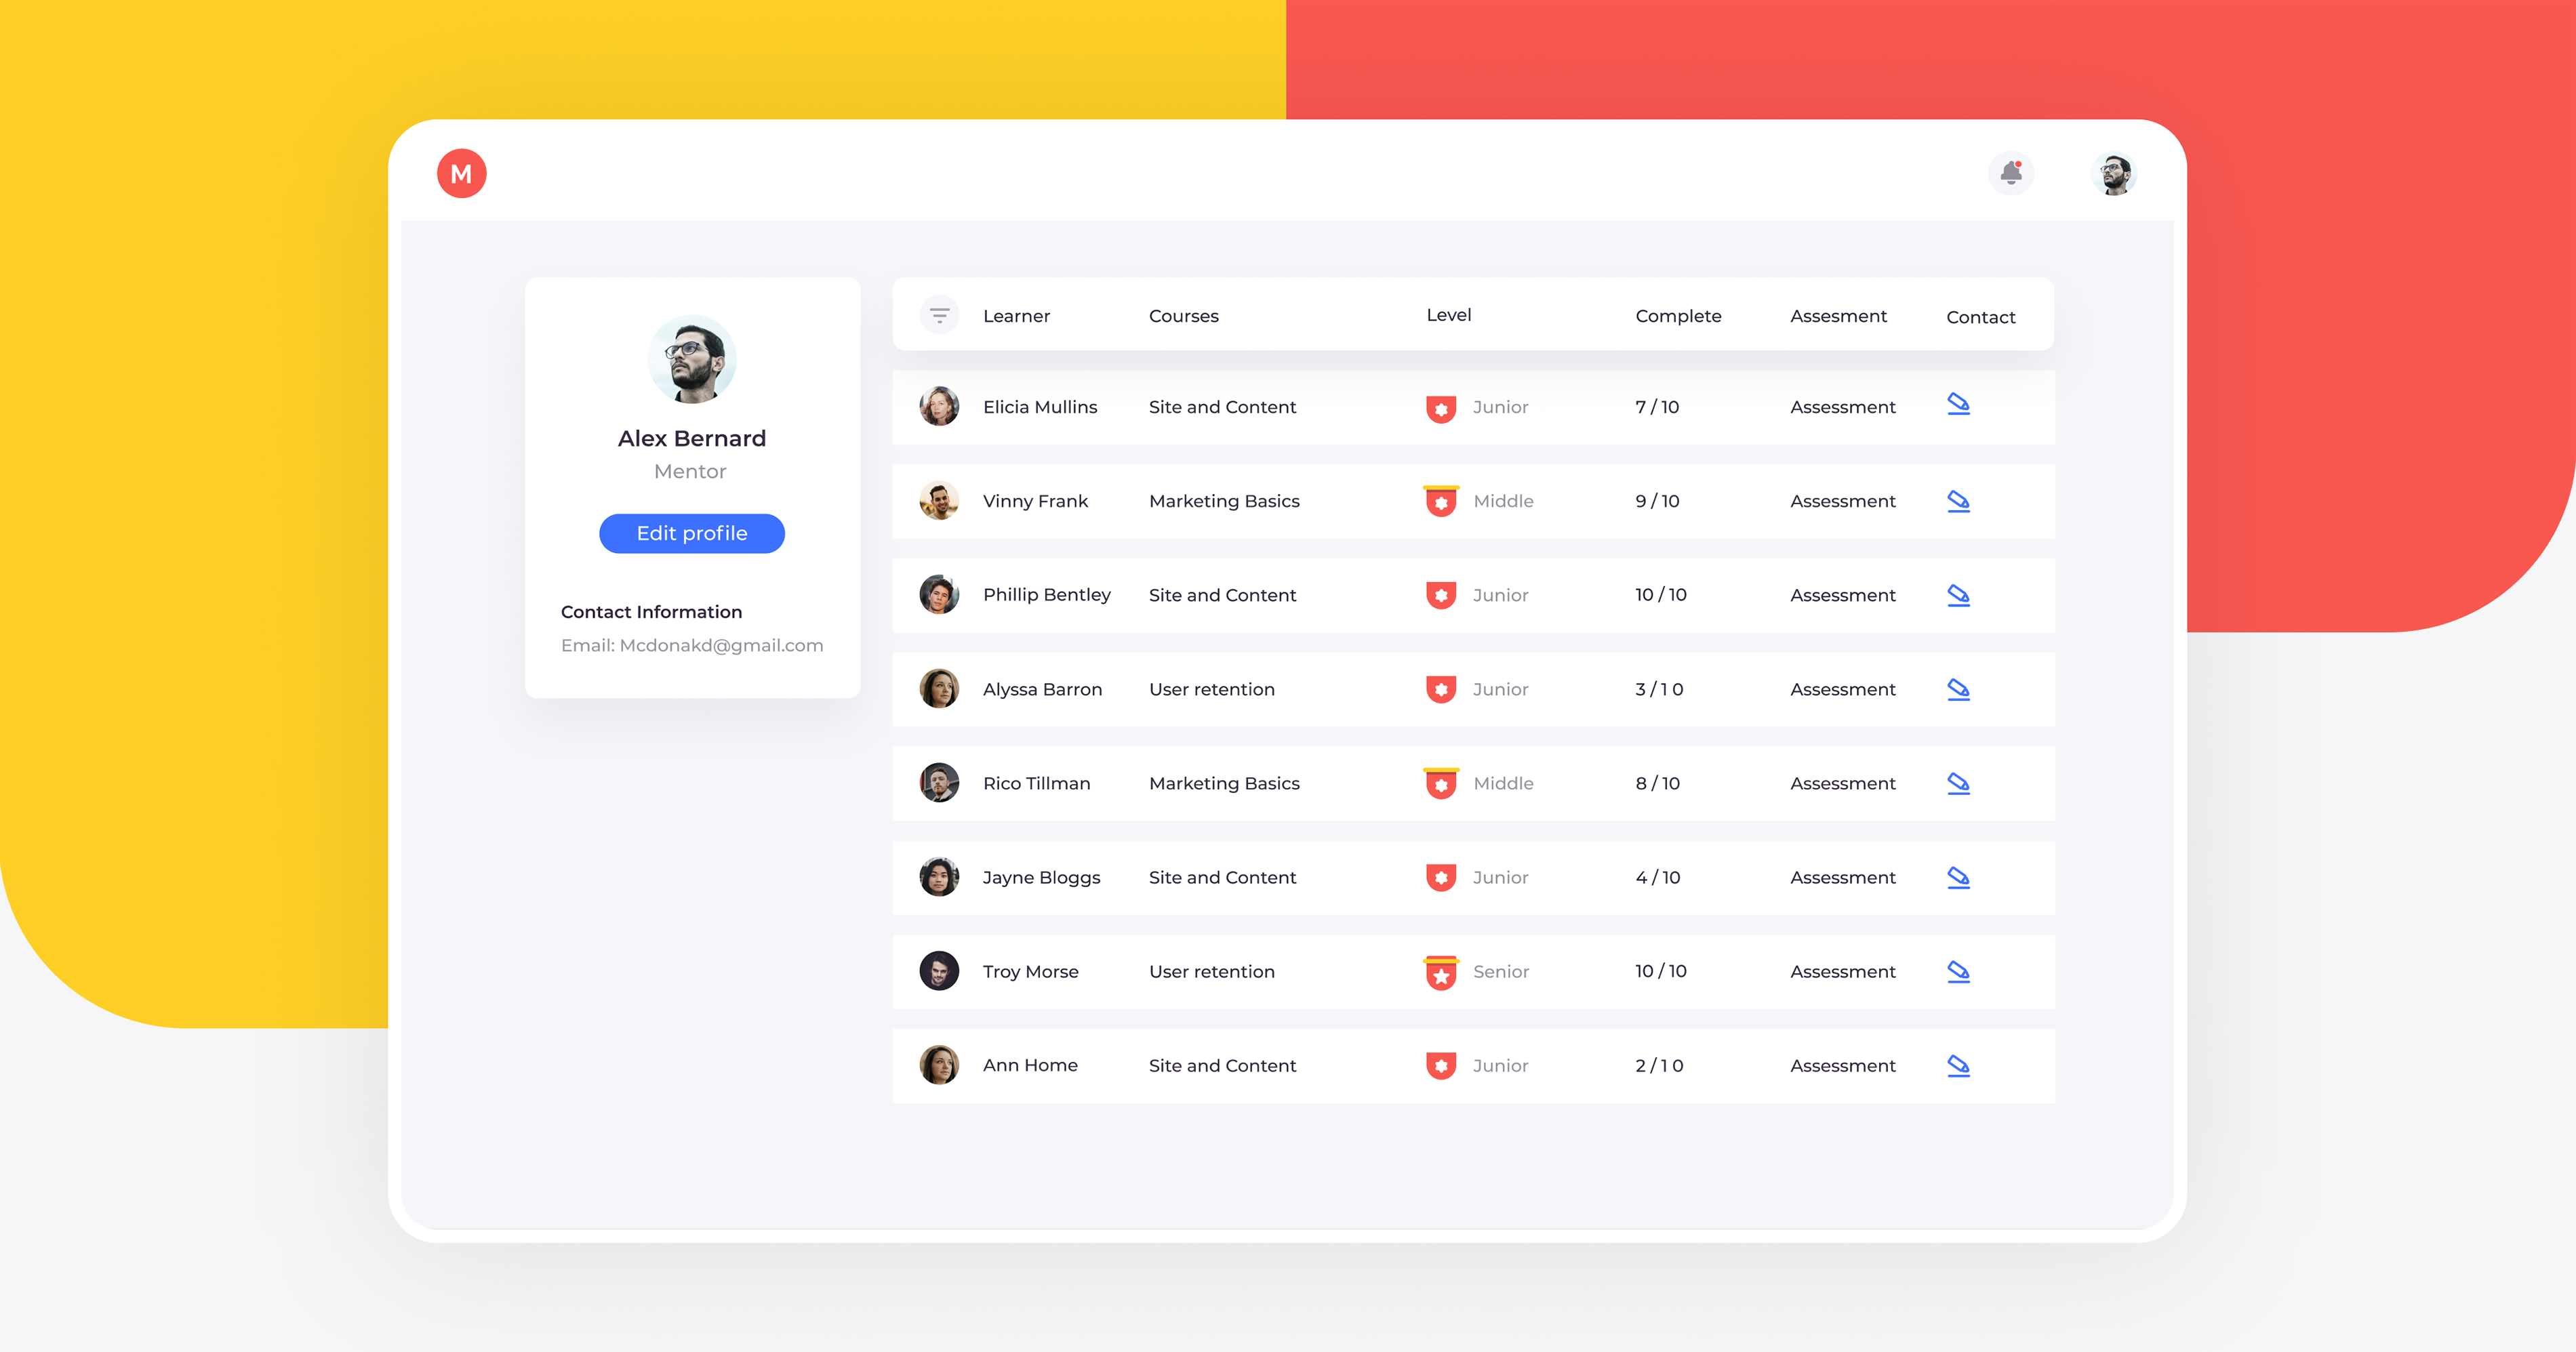Contact Alyssa Barron via the pen icon

click(1958, 689)
